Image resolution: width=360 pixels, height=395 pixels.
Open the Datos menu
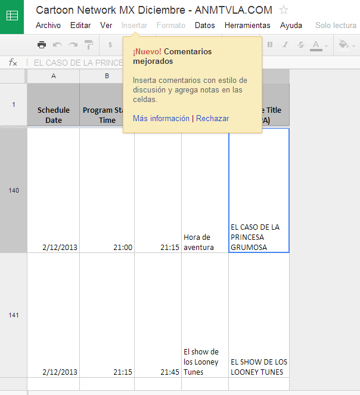click(x=205, y=25)
